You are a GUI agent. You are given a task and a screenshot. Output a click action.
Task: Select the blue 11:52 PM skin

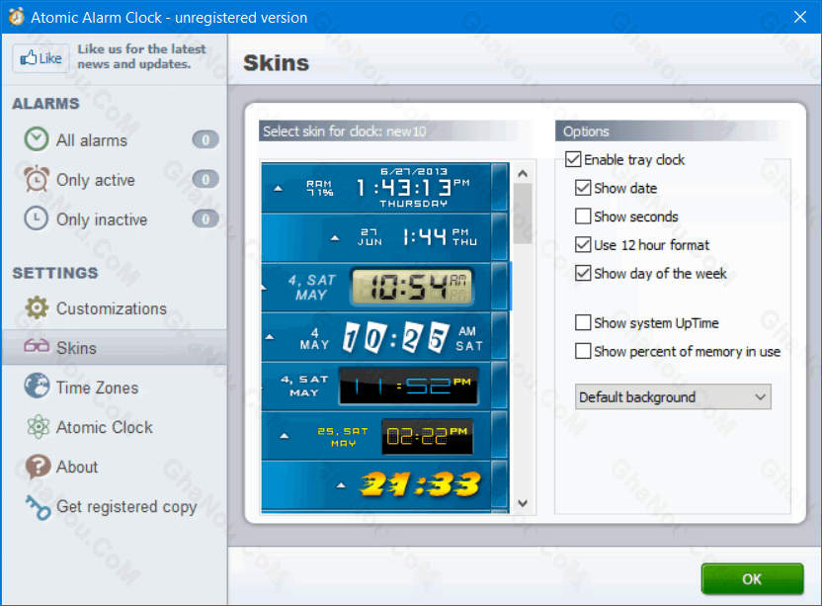(x=384, y=386)
